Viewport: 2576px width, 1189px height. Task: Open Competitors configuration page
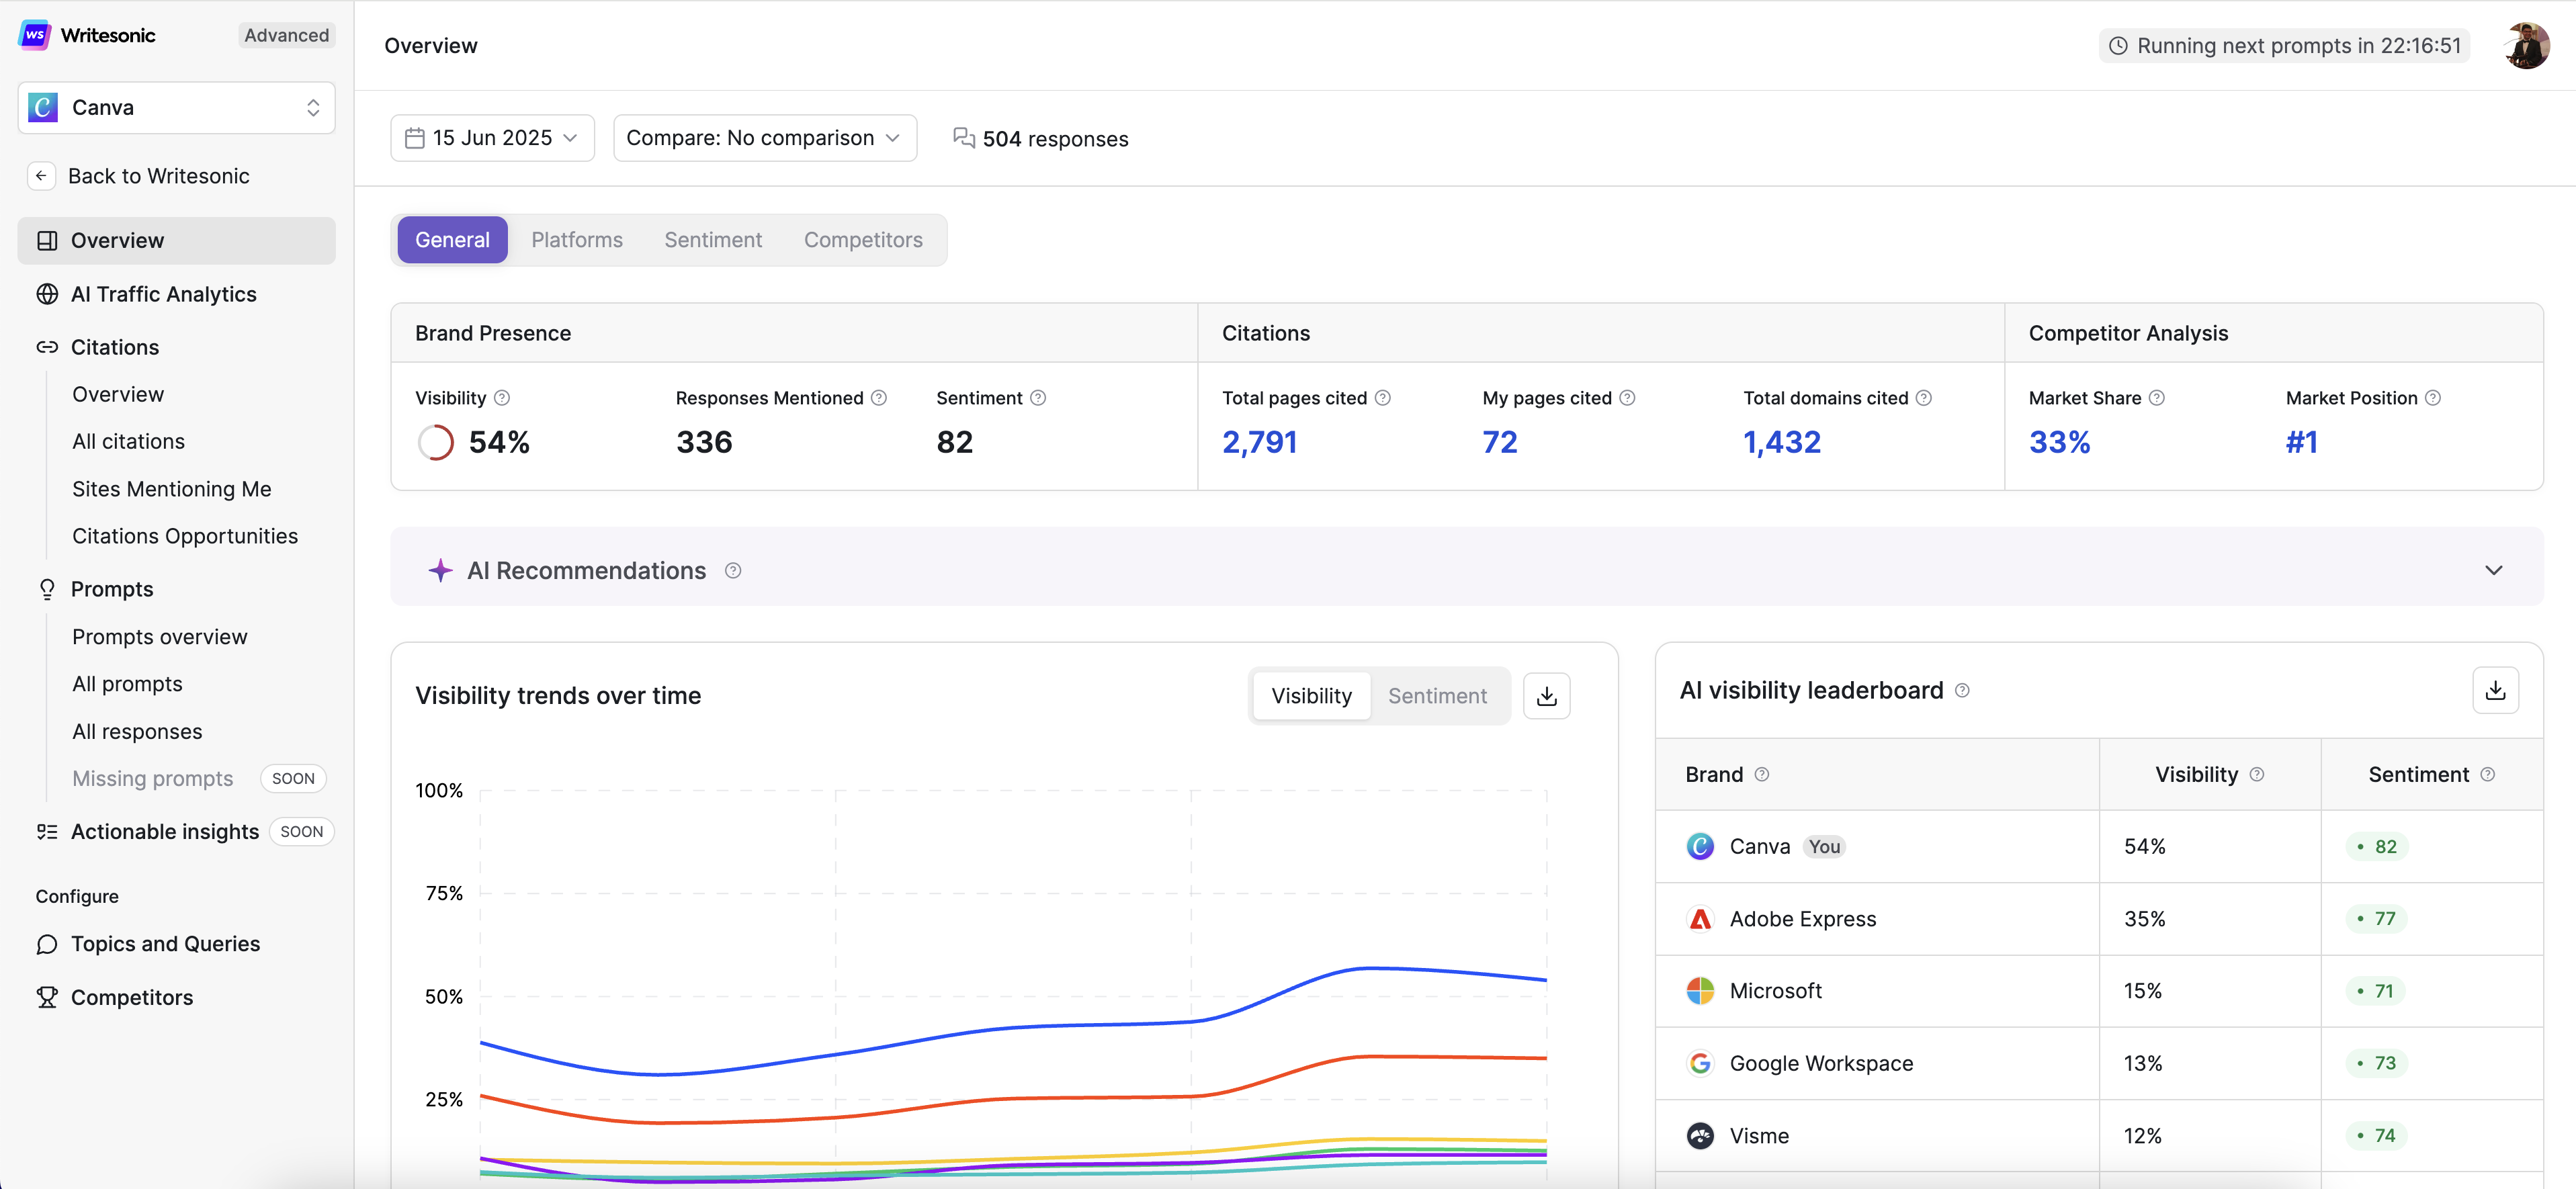click(x=132, y=997)
